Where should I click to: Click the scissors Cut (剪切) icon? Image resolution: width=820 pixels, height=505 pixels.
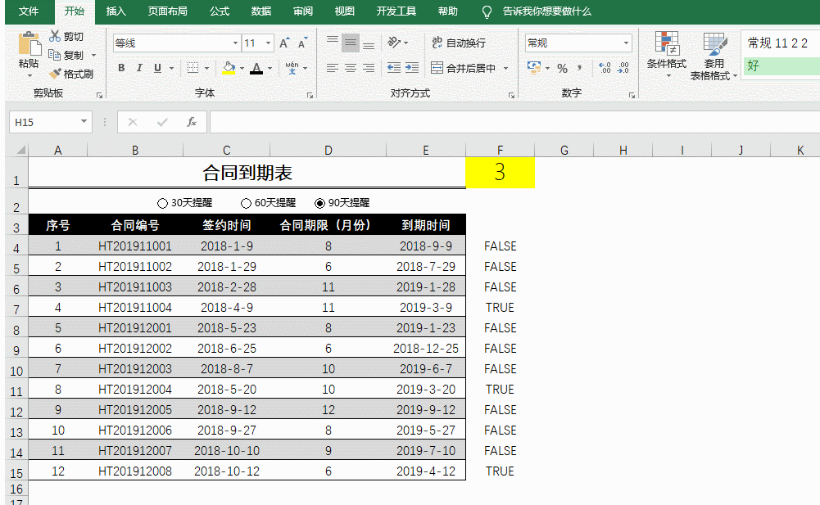55,37
